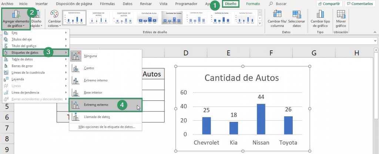Open Cambiar colores palette dropdown
The height and width of the screenshot is (154, 379).
coord(54,19)
